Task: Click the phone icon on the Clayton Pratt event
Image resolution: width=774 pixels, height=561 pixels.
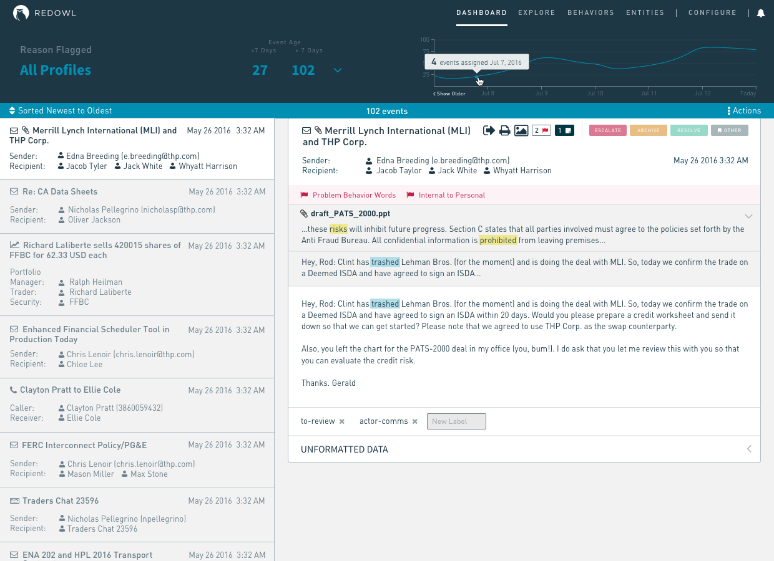Action: tap(14, 389)
